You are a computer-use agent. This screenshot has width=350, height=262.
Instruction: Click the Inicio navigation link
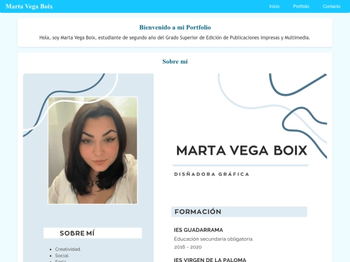(x=274, y=6)
